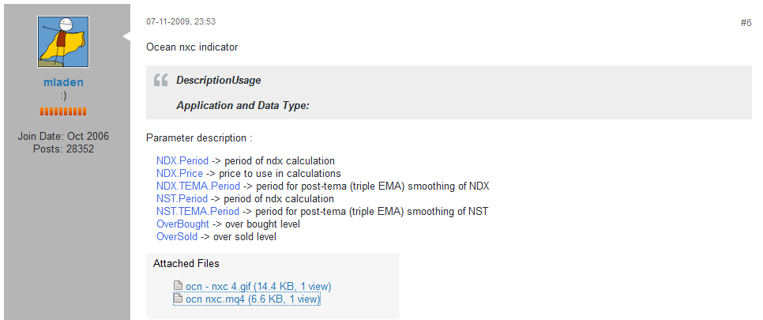This screenshot has height=320, width=763.
Task: Click the NDX.Price parameter text
Action: click(179, 173)
